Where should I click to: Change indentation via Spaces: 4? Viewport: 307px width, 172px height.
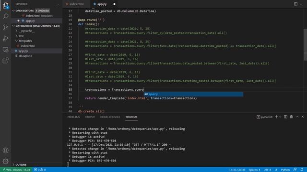254,170
